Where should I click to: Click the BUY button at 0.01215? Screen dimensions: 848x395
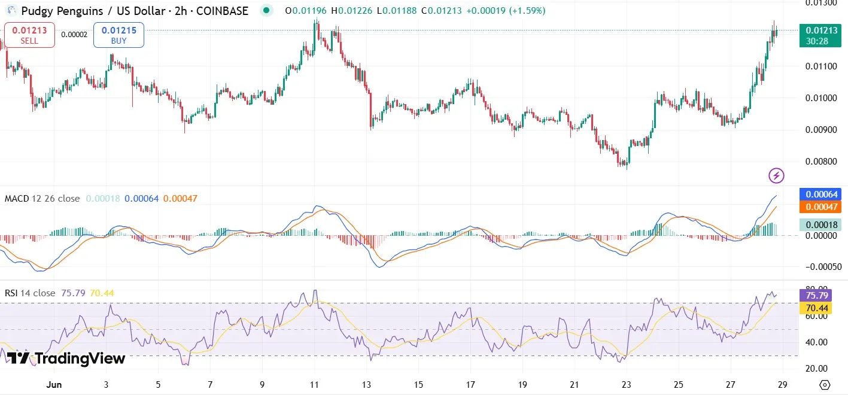(118, 34)
